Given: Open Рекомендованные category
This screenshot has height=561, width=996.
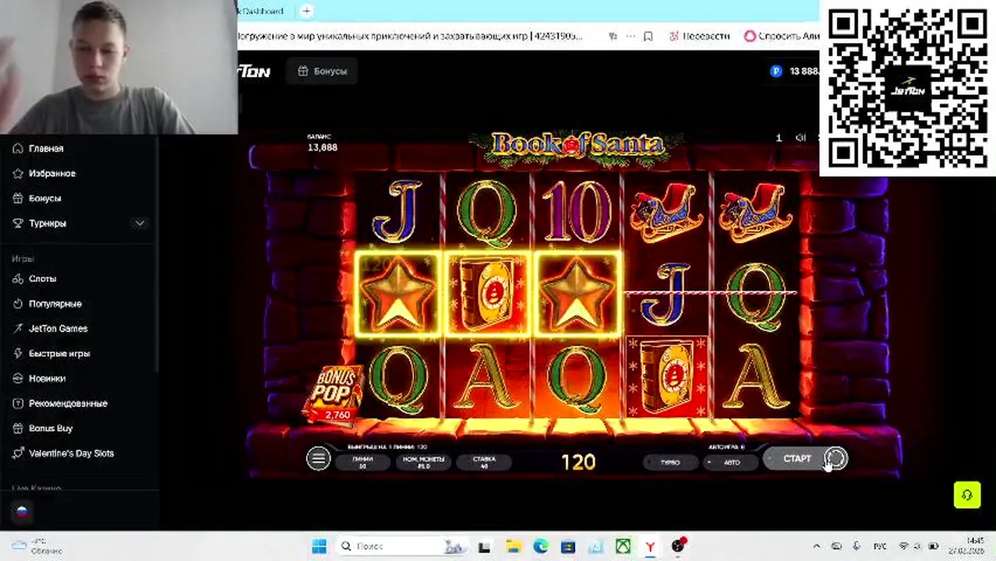Looking at the screenshot, I should (68, 403).
